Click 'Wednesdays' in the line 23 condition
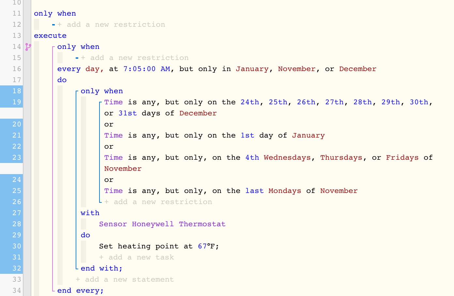Viewport: 454px width, 296px height. coord(287,157)
